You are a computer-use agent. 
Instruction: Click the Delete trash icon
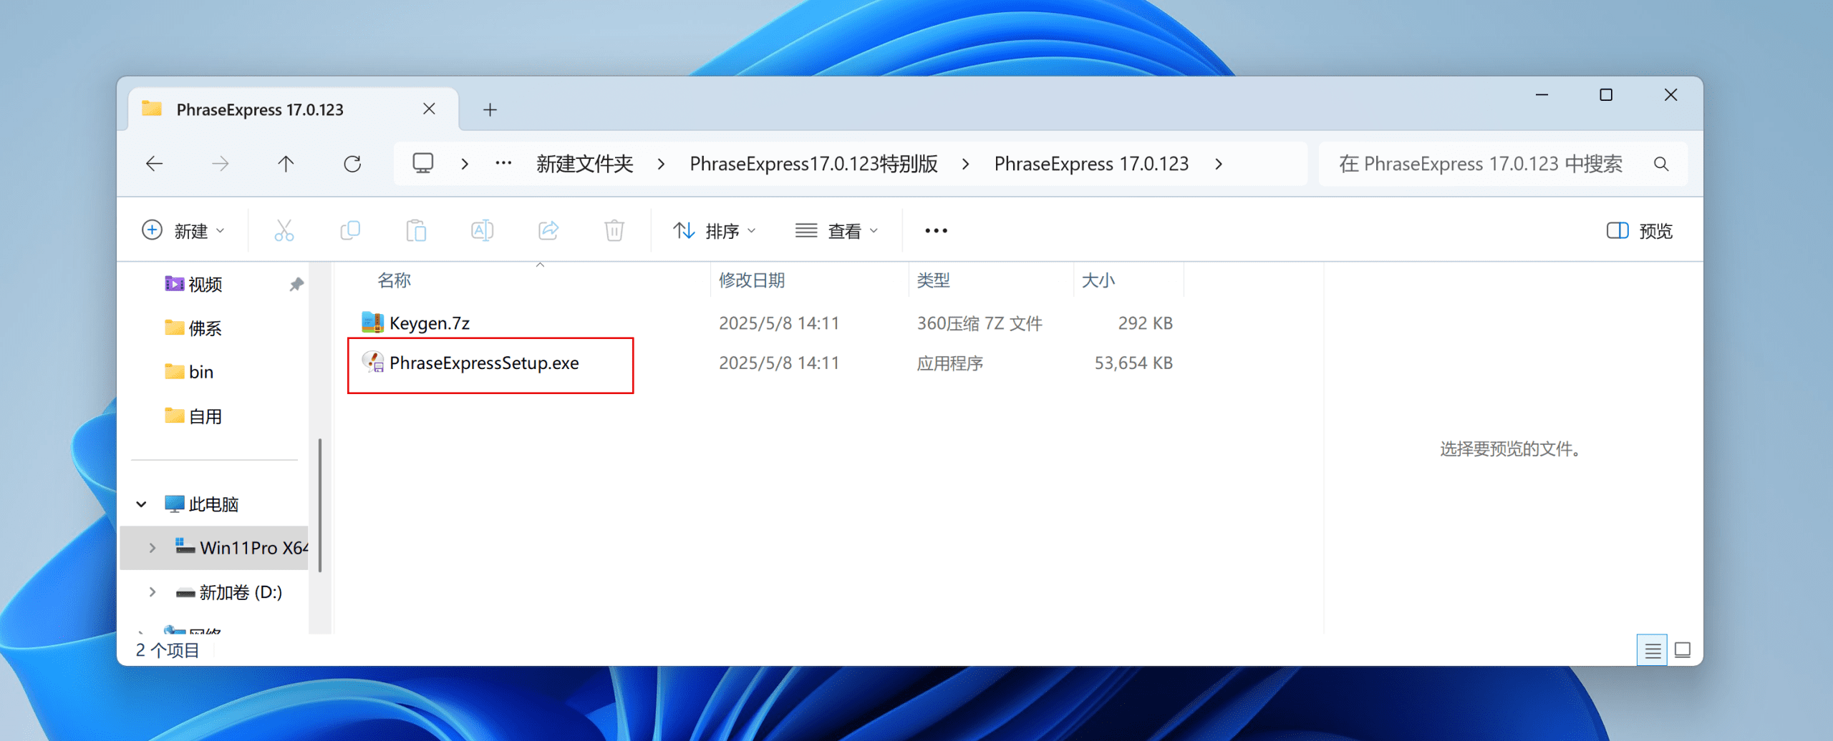point(614,230)
